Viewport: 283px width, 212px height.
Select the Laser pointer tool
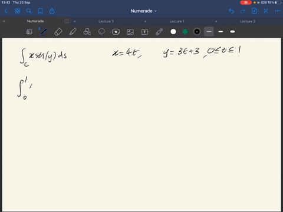point(159,32)
